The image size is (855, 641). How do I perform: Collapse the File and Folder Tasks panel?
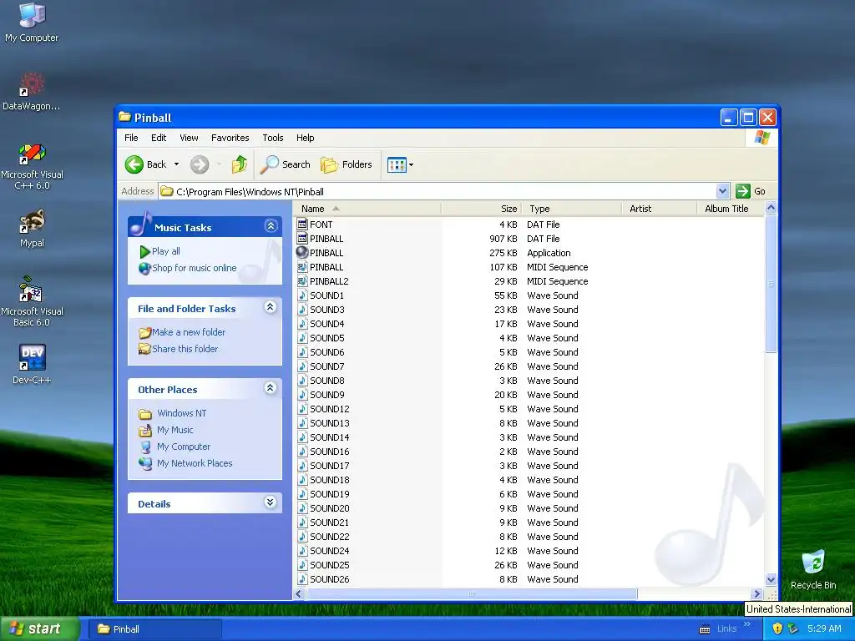[271, 307]
